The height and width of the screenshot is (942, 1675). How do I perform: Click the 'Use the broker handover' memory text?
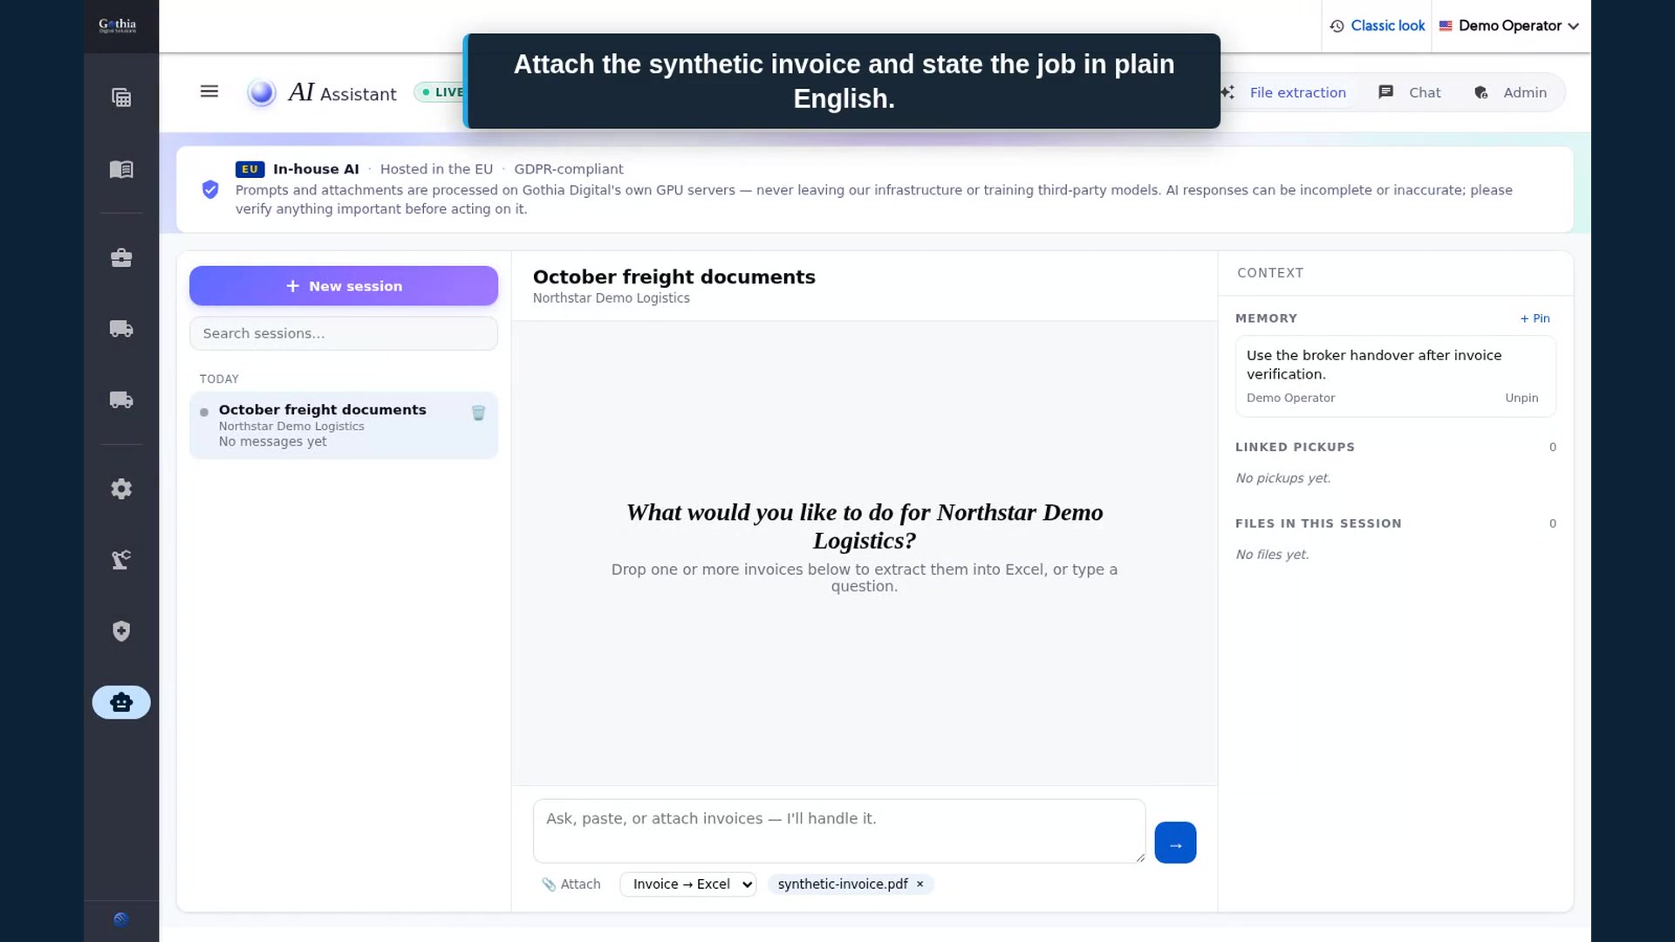1374,365
